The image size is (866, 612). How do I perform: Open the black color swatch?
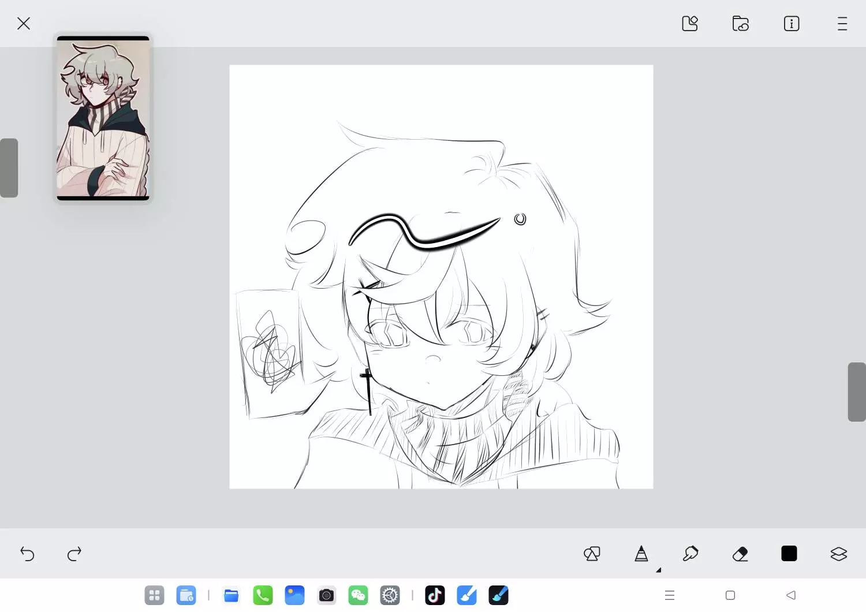(x=789, y=554)
